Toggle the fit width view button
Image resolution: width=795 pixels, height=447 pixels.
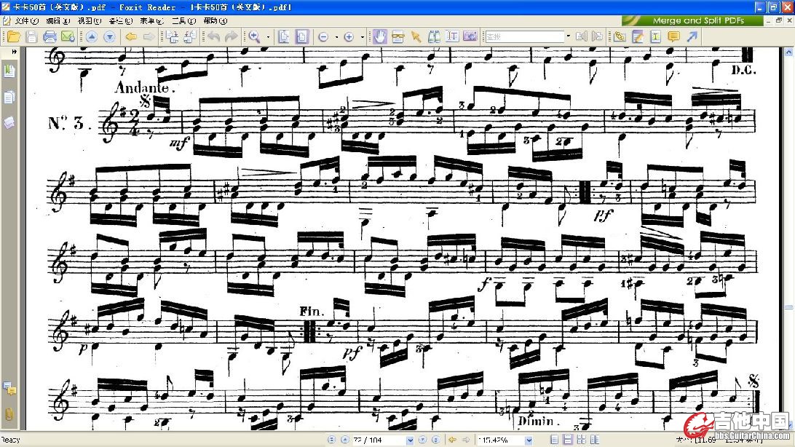coord(301,36)
